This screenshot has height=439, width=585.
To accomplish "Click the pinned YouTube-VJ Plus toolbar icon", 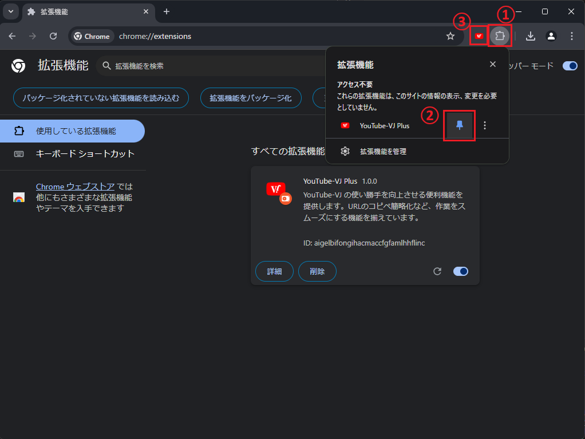I will tap(479, 36).
